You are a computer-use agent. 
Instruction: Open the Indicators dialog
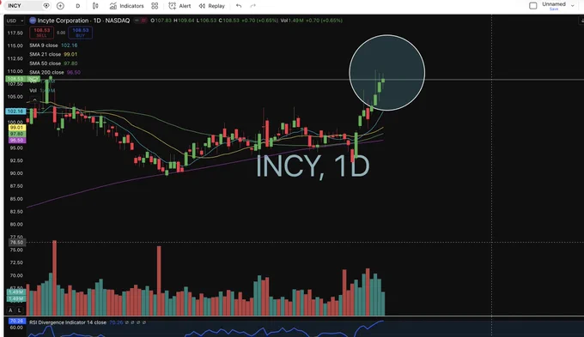tap(126, 6)
